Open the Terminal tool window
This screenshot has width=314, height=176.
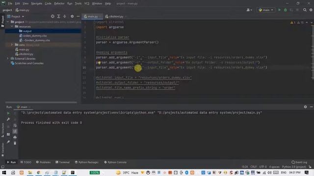pos(62,162)
